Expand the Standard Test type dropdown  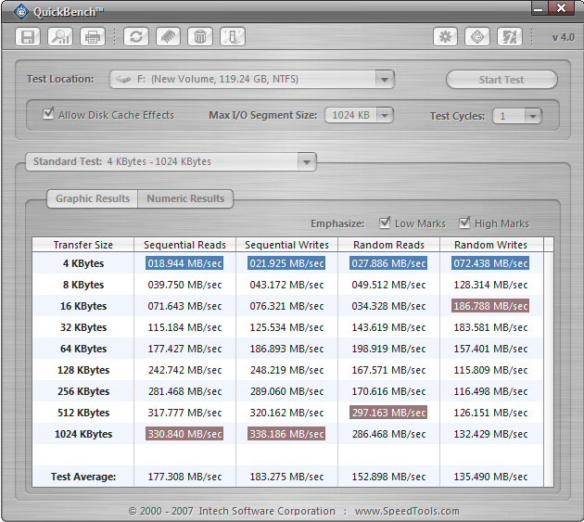click(x=307, y=162)
